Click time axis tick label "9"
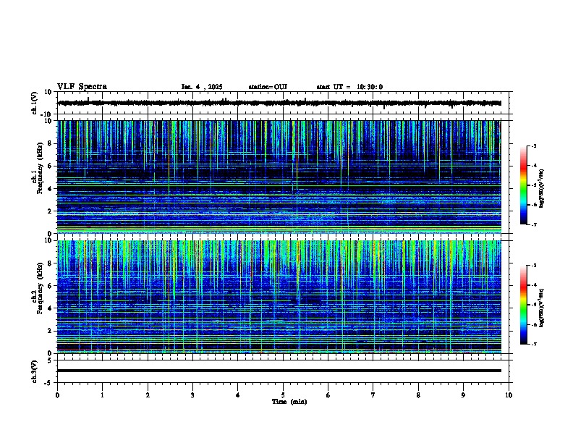Screen dimensions: 573x443 463,395
